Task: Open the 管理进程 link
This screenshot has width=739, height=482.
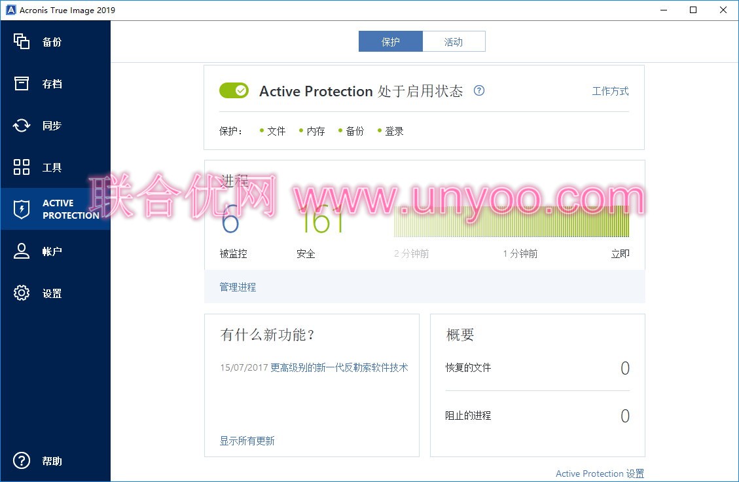Action: click(238, 287)
